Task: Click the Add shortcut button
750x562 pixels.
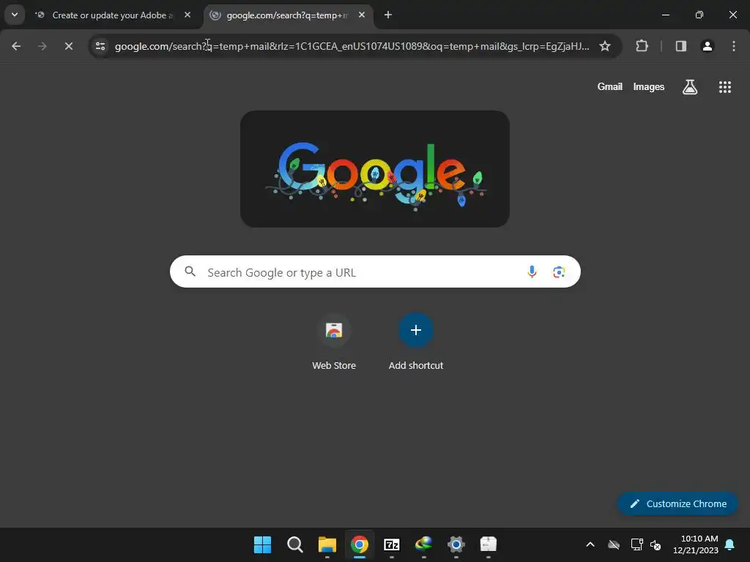Action: (416, 342)
